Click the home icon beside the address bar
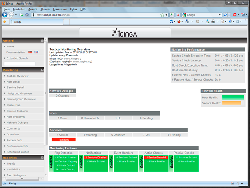This screenshot has height=188, width=250. tap(27, 15)
